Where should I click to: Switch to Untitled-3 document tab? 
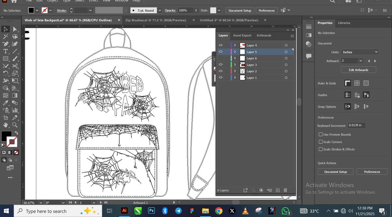pos(229,20)
